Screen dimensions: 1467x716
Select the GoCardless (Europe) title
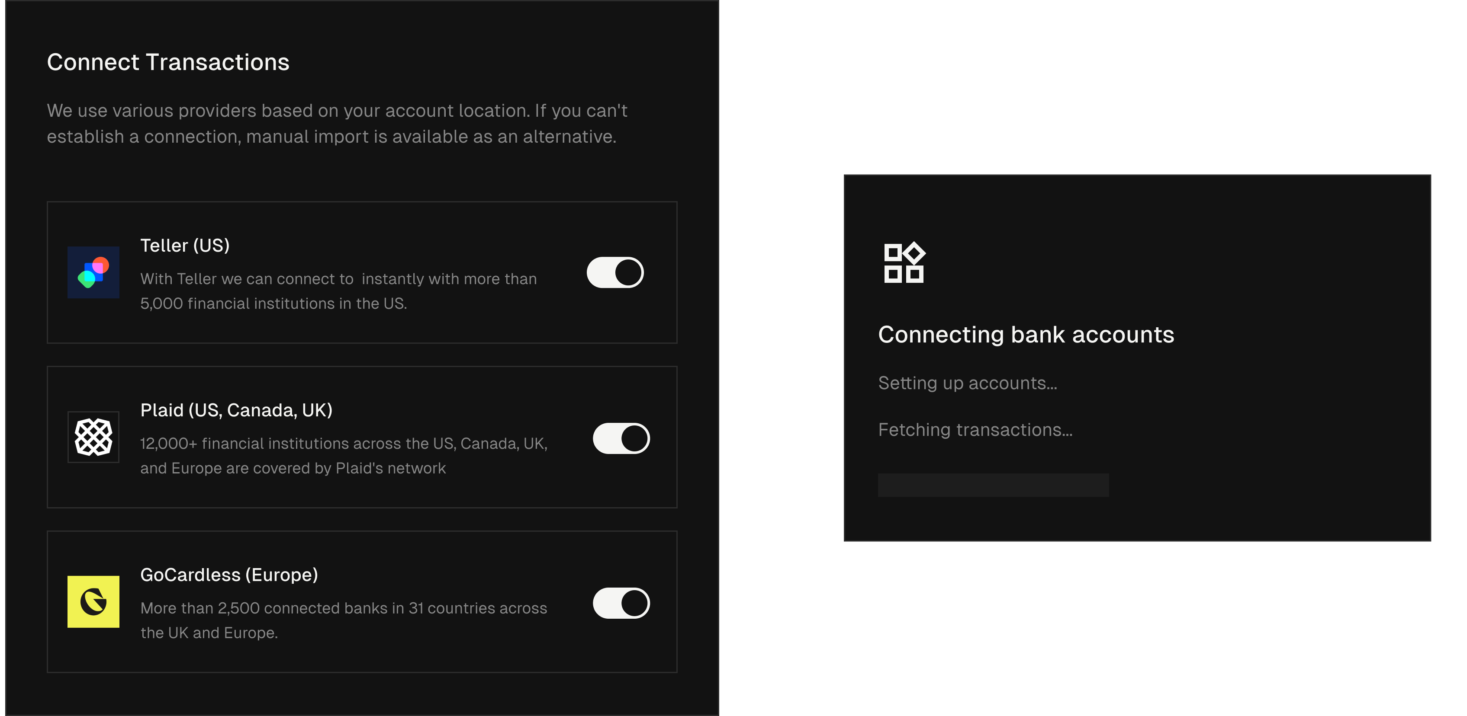pyautogui.click(x=229, y=575)
